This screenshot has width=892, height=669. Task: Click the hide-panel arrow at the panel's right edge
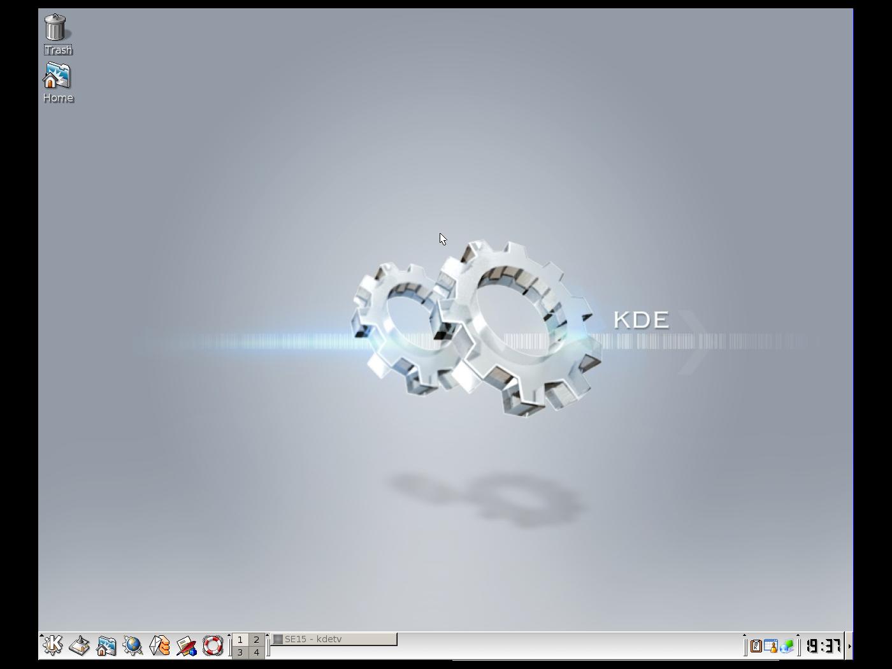pos(849,646)
